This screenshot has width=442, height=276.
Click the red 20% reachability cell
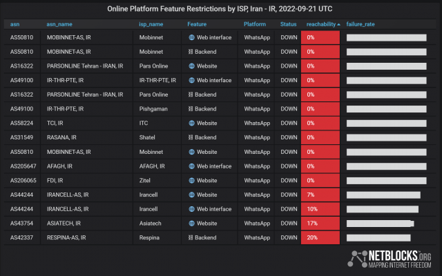tap(320, 237)
